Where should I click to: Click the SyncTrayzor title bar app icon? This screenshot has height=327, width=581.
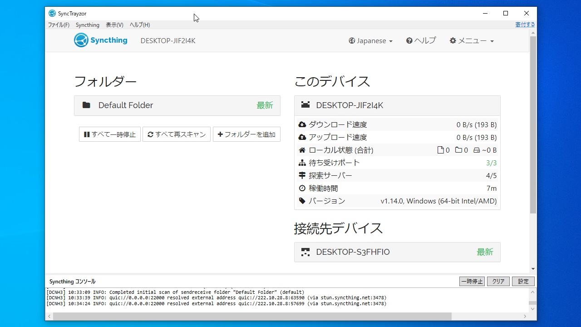tap(52, 13)
